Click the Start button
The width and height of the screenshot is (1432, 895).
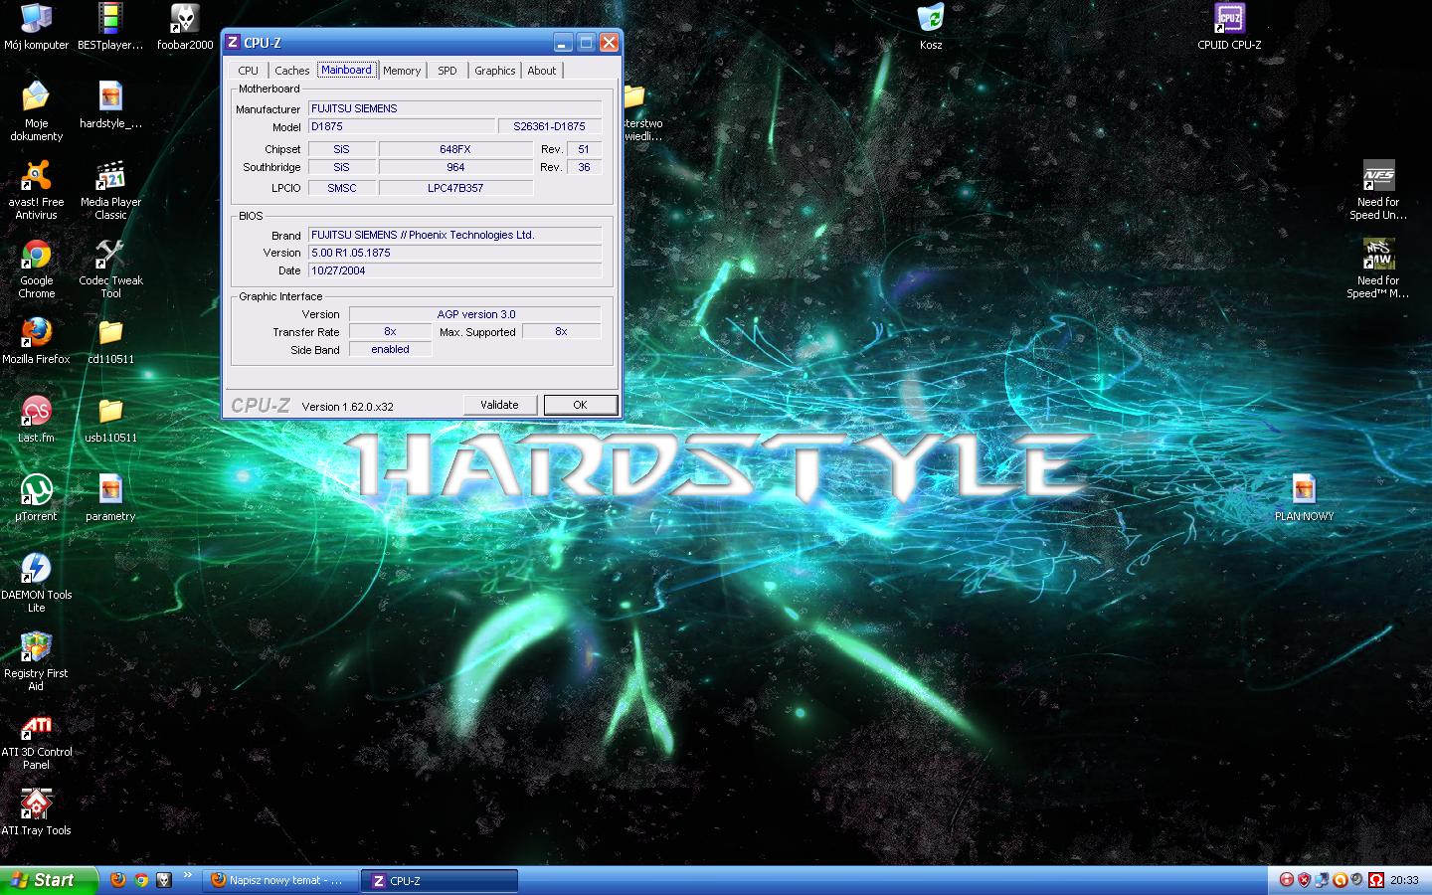pyautogui.click(x=48, y=880)
